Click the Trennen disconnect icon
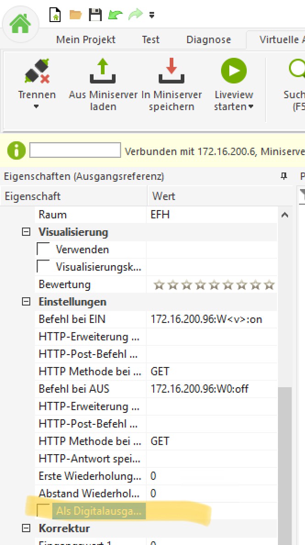Screen dimensions: 305x545 [x=37, y=71]
